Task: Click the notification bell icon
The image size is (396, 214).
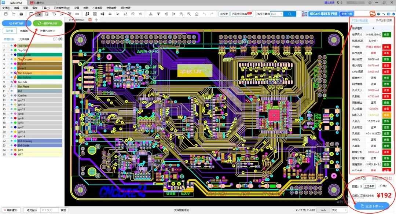Action: tap(338, 3)
